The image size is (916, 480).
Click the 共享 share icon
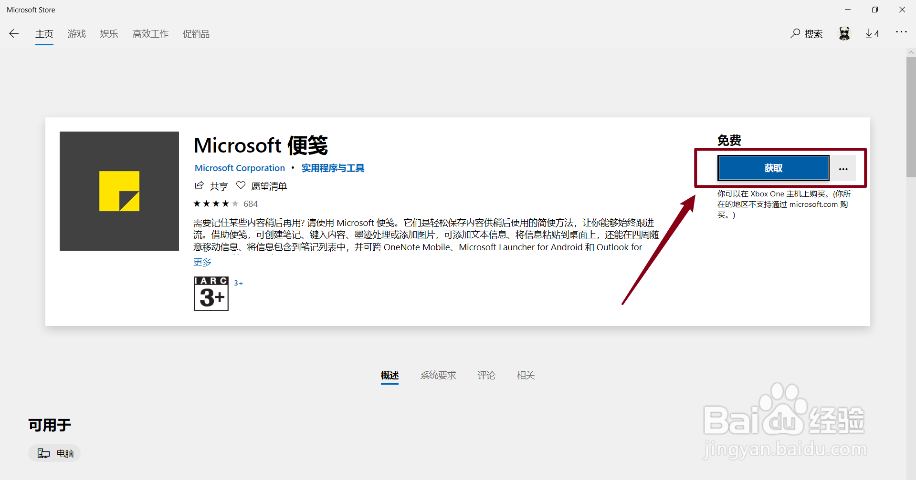[211, 186]
